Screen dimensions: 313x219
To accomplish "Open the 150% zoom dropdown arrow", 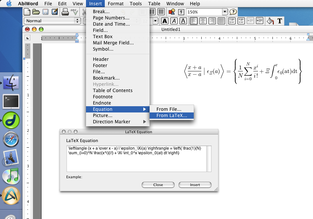I will (x=225, y=12).
